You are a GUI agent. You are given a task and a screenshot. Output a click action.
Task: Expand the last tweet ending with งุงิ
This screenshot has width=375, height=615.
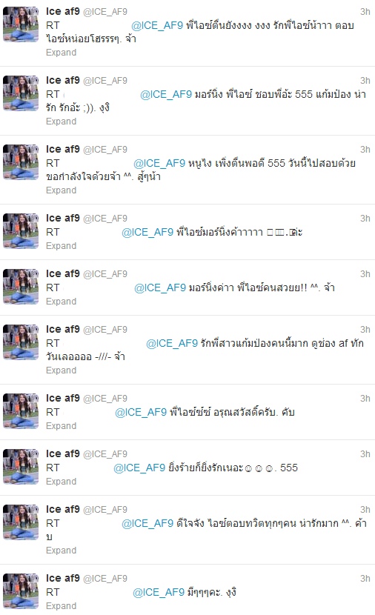(61, 606)
